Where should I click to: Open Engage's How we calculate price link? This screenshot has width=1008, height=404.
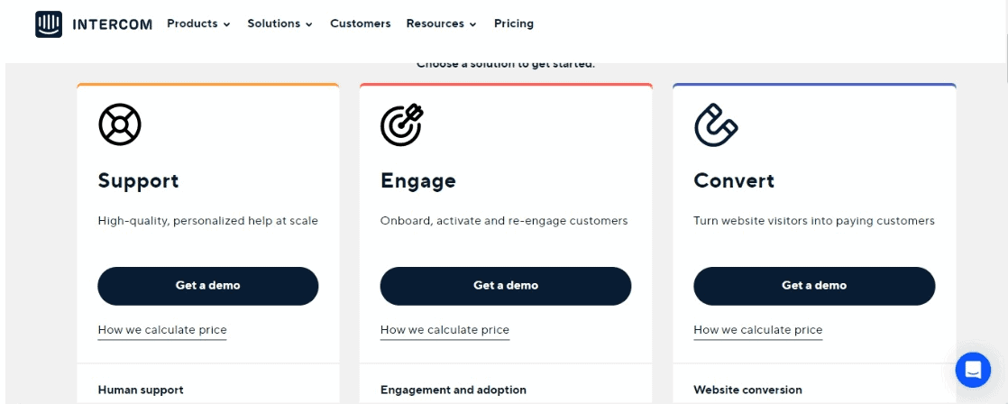[x=444, y=330]
